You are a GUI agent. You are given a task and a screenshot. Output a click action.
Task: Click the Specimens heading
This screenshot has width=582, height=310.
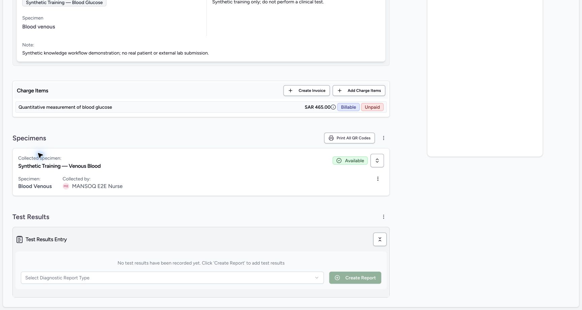tap(29, 138)
